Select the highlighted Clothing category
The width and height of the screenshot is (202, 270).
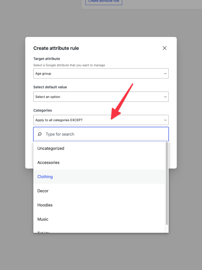tap(45, 177)
